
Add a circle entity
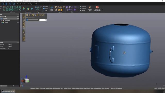pyautogui.click(x=10, y=7)
